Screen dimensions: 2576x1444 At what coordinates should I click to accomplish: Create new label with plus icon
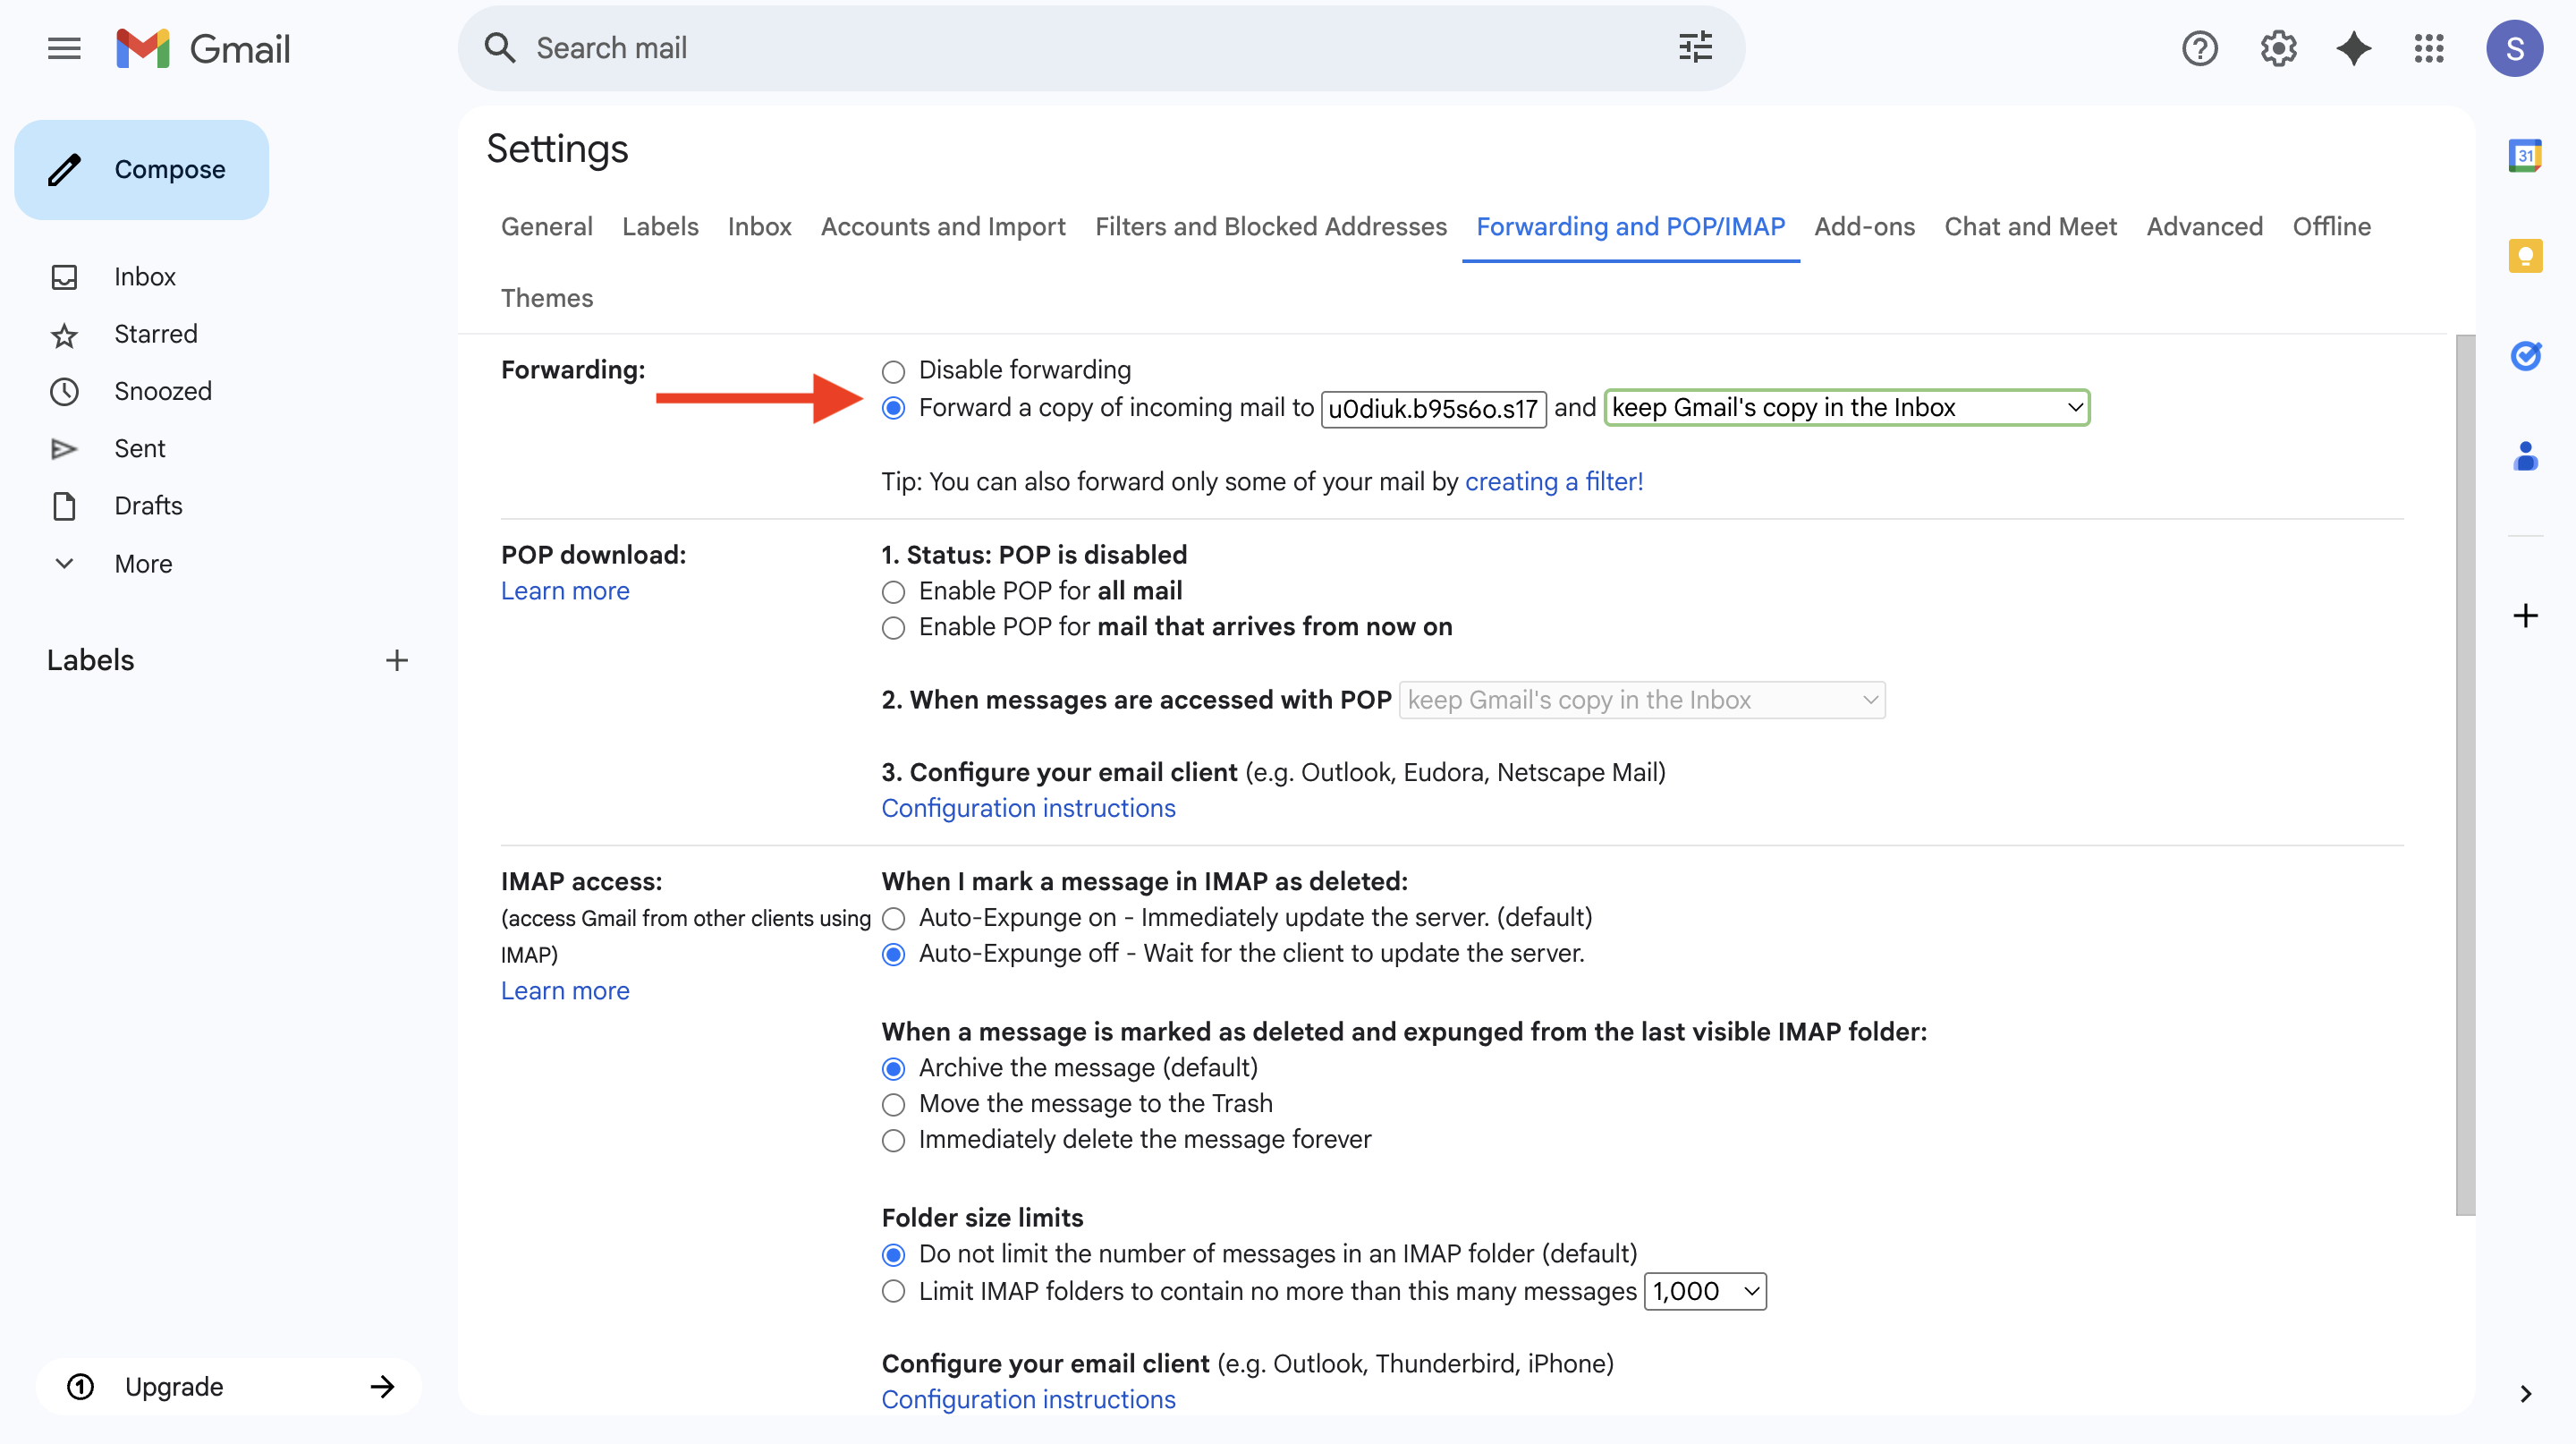397,660
